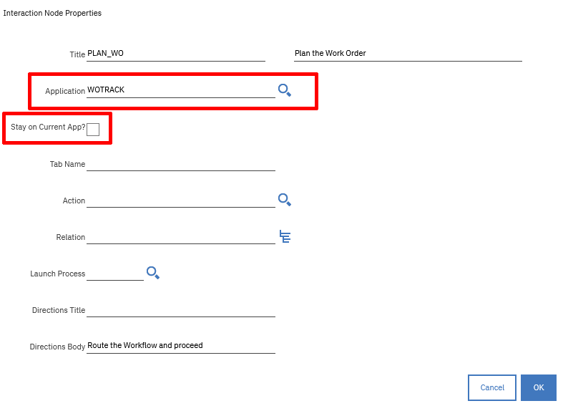Click the Interaction Node Properties dialog title

coord(52,13)
